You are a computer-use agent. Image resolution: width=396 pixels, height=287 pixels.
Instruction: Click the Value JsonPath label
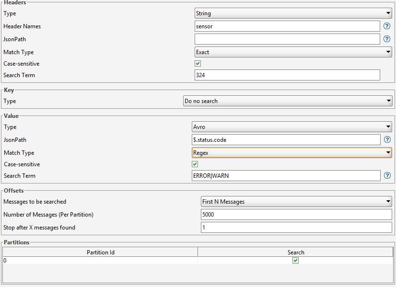pyautogui.click(x=15, y=140)
